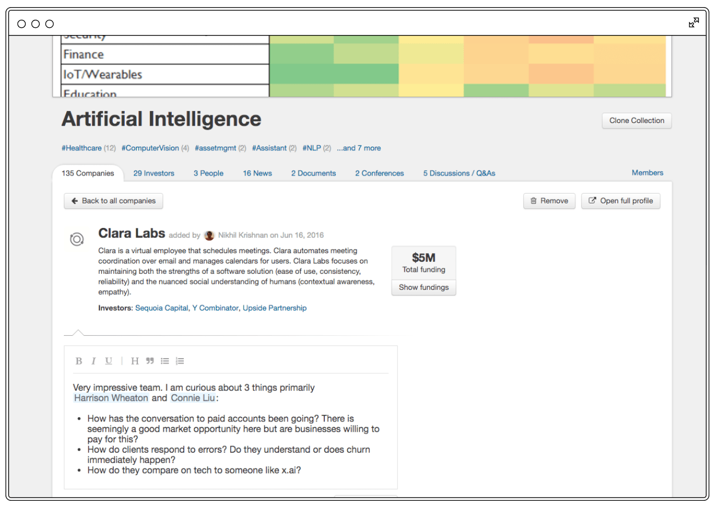This screenshot has height=509, width=711.
Task: Open full profile of Clara Labs
Action: point(621,201)
